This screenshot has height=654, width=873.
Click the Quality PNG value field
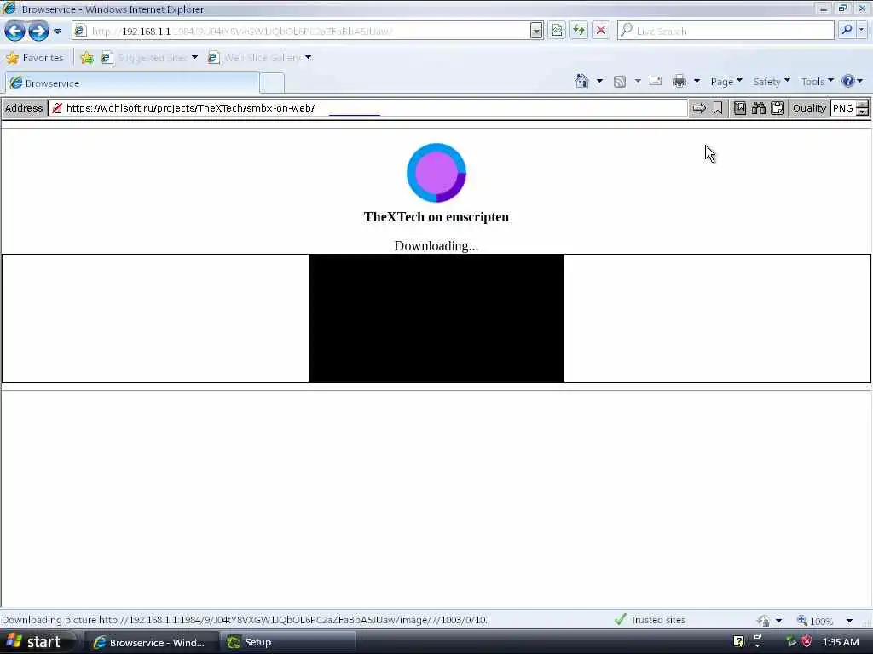[843, 108]
